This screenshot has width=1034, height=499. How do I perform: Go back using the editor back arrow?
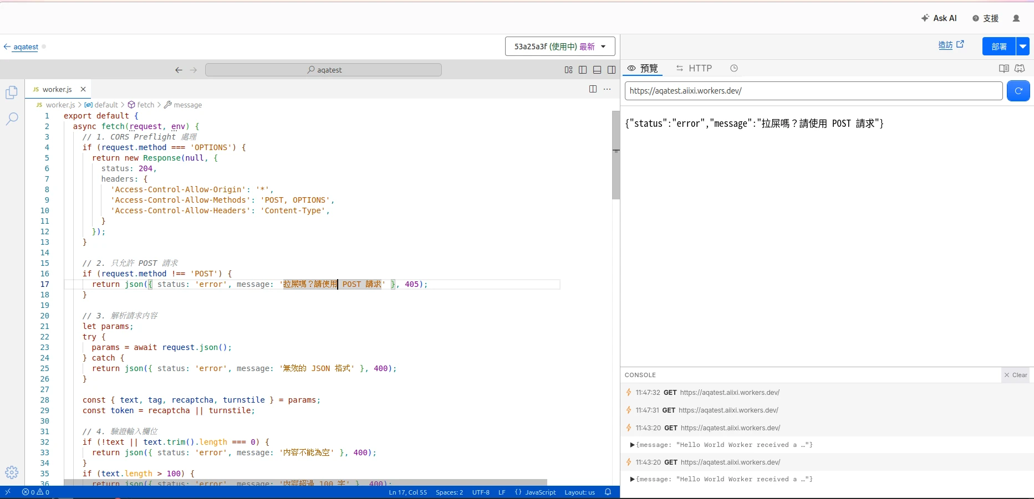[179, 70]
